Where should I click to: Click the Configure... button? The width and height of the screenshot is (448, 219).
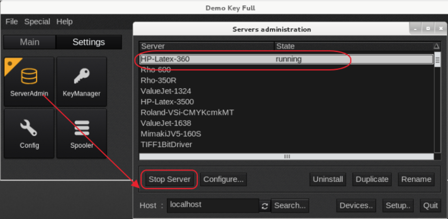point(223,179)
